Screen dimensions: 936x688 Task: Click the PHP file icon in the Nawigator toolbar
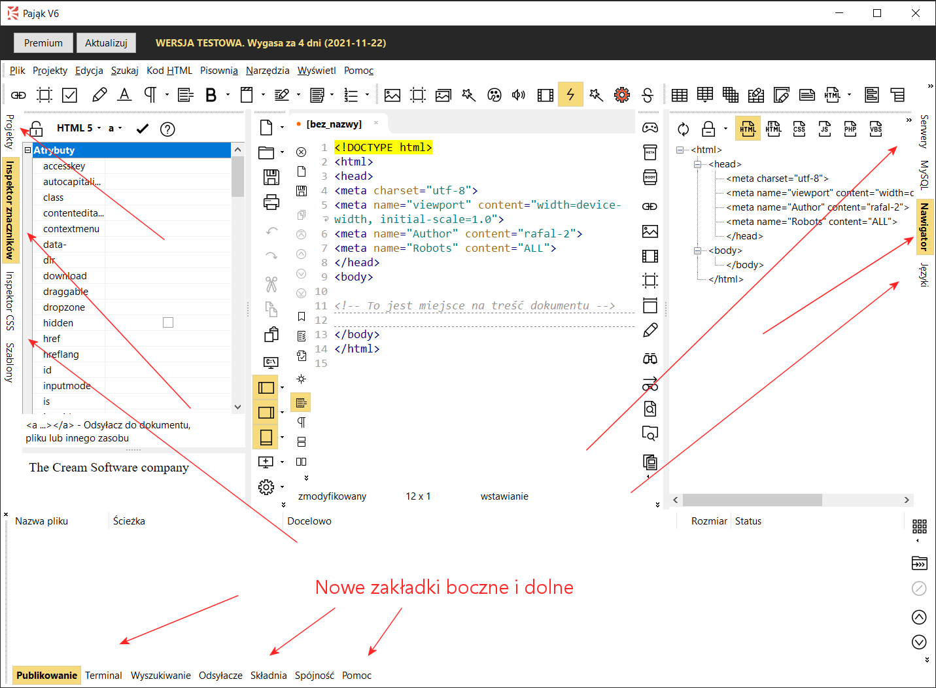click(850, 129)
